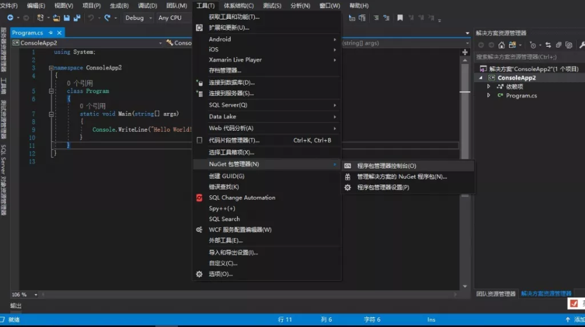Click 连接到服务器 icon in menu

click(x=199, y=94)
